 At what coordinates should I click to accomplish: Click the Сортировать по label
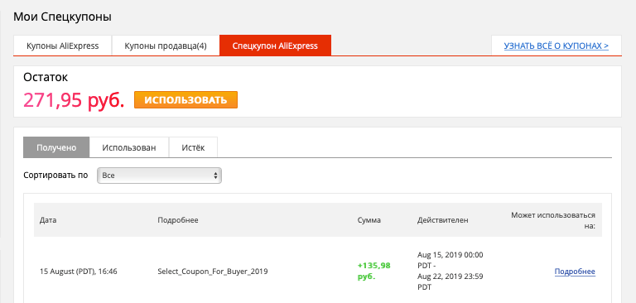pyautogui.click(x=56, y=176)
